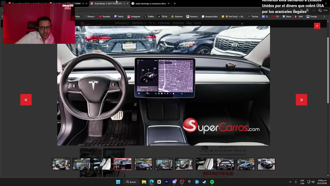Click the Microsoft Edge taskbar icon
330x186 pixels.
point(152,182)
